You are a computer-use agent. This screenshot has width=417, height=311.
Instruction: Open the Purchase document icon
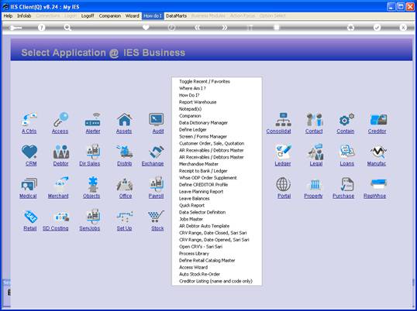(346, 184)
